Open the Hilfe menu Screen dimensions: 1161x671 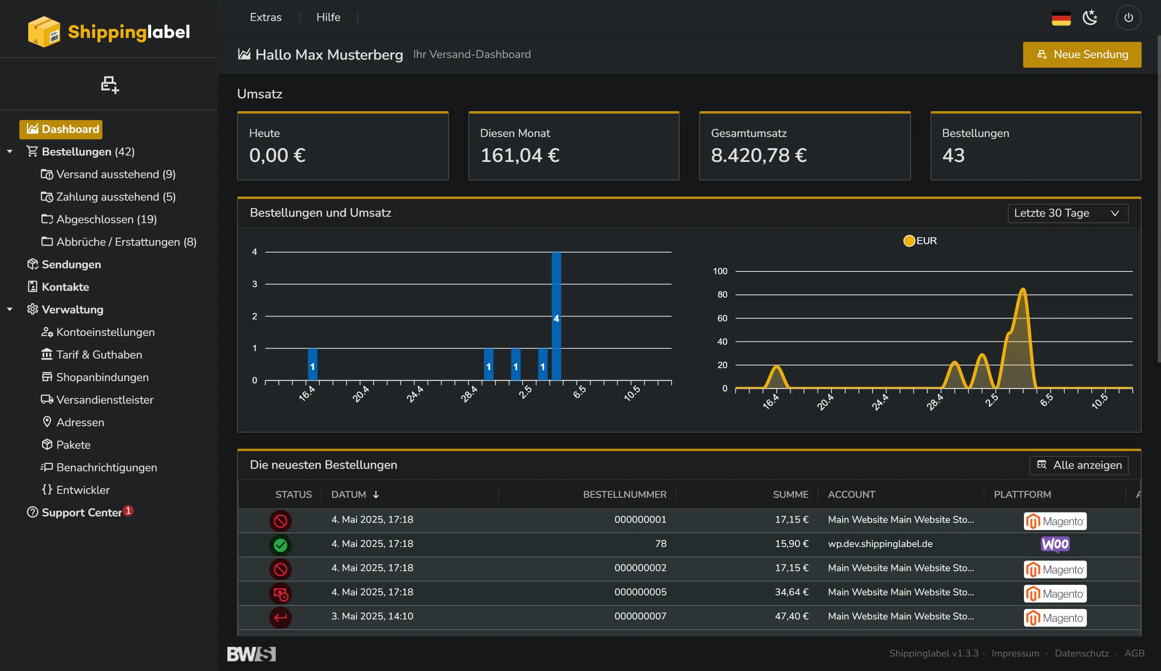[x=328, y=17]
